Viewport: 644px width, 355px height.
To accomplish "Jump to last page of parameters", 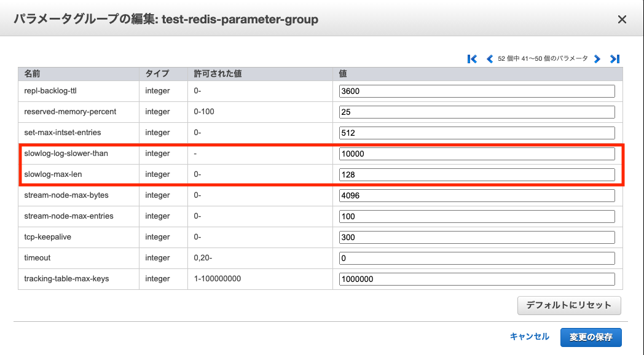I will tap(615, 59).
